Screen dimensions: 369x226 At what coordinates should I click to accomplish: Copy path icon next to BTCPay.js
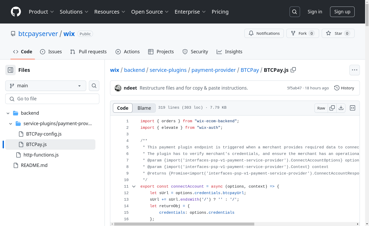click(293, 70)
